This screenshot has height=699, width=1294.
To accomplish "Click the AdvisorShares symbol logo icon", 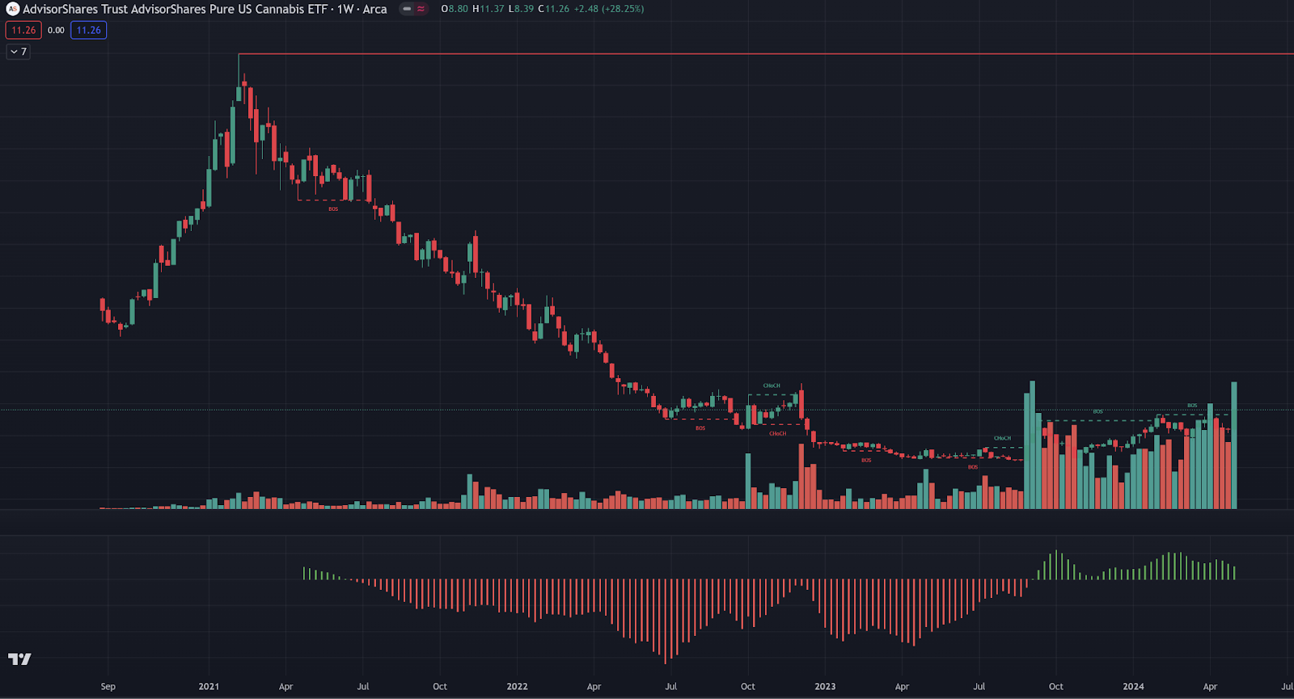I will 12,9.
